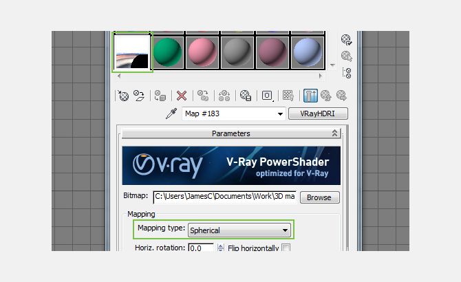The height and width of the screenshot is (282, 461).
Task: Click sample slots scroll left arrow
Action: point(119,76)
